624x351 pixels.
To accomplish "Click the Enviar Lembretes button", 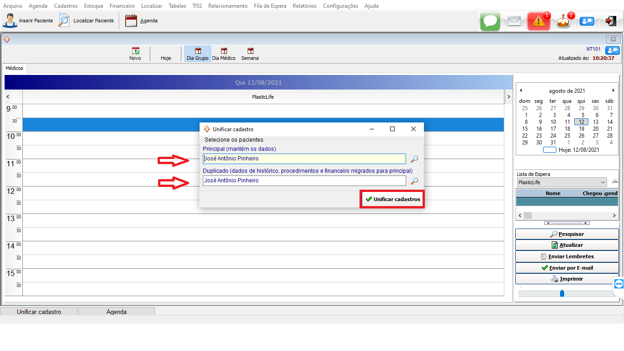I will click(x=566, y=256).
